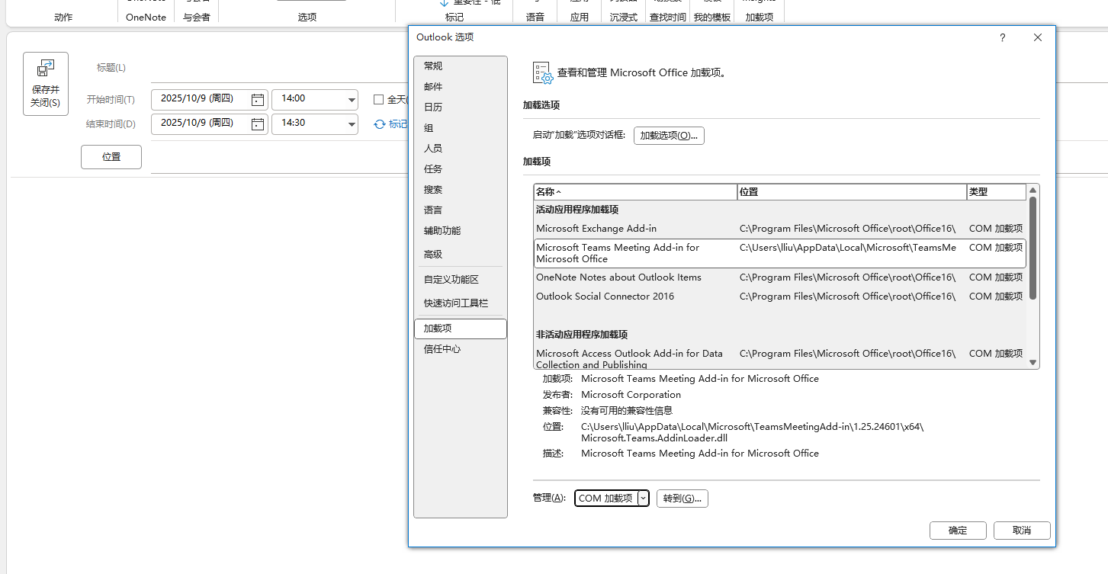Click the scroll-up arrow of the add-ins list
The image size is (1108, 574).
point(1033,191)
